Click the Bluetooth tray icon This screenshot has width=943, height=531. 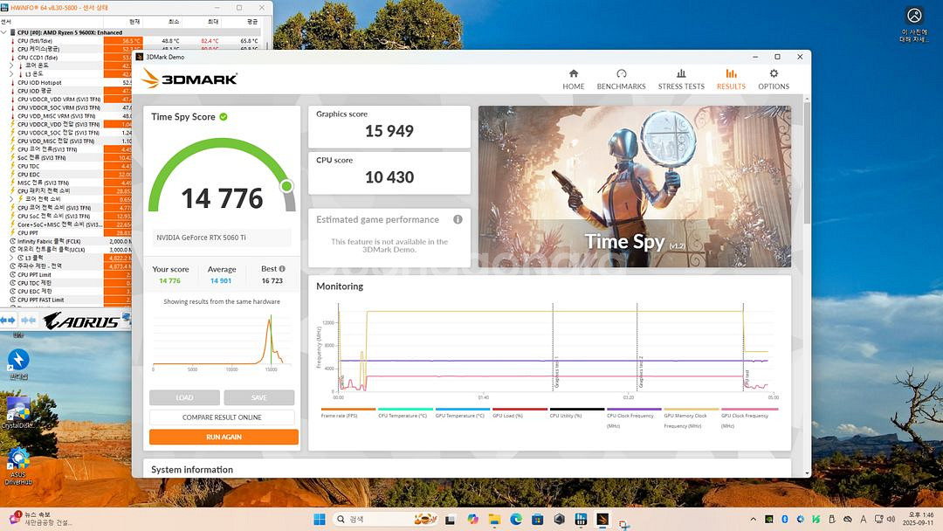click(x=785, y=519)
